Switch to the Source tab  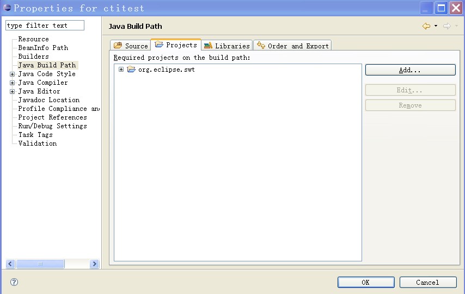131,46
